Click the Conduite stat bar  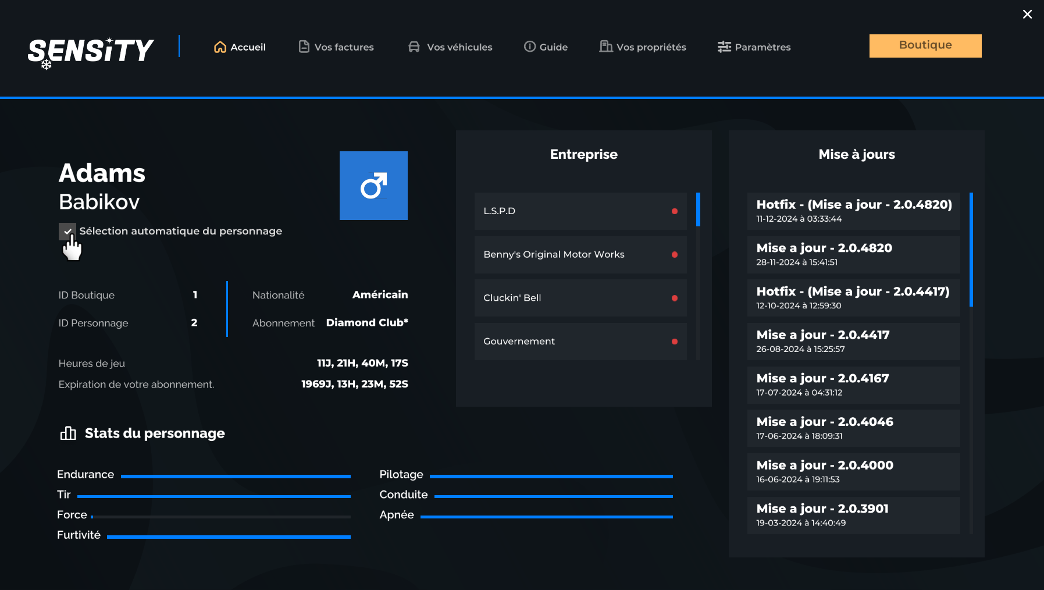(x=554, y=496)
